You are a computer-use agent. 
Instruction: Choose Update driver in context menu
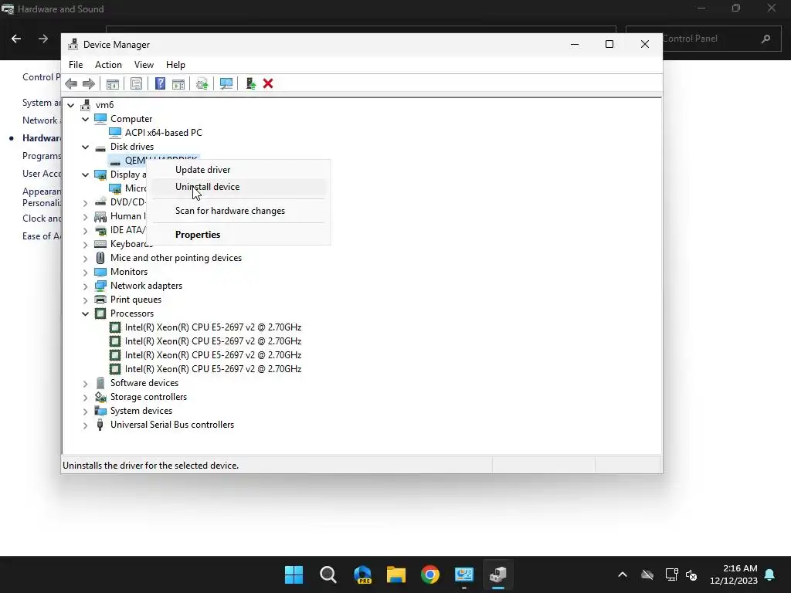click(x=239, y=170)
